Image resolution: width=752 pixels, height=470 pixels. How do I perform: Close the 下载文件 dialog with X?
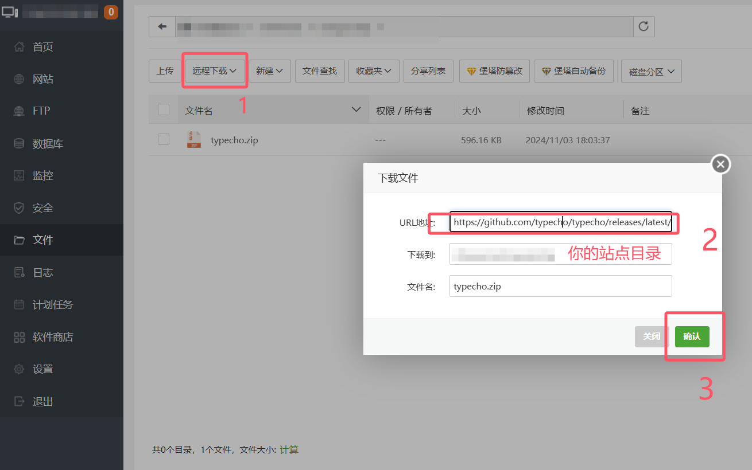[721, 164]
